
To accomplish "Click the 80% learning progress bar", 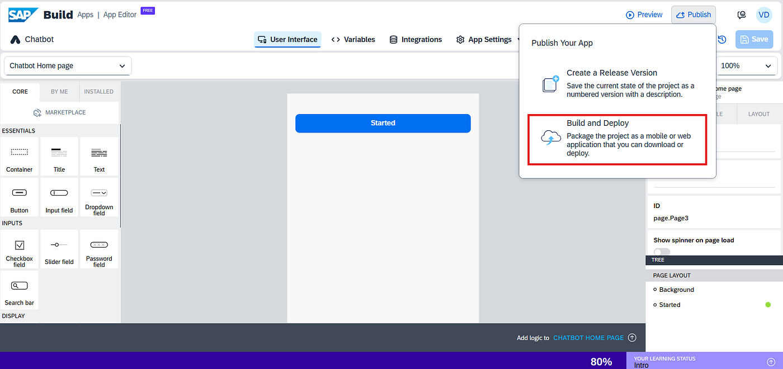I will point(313,361).
